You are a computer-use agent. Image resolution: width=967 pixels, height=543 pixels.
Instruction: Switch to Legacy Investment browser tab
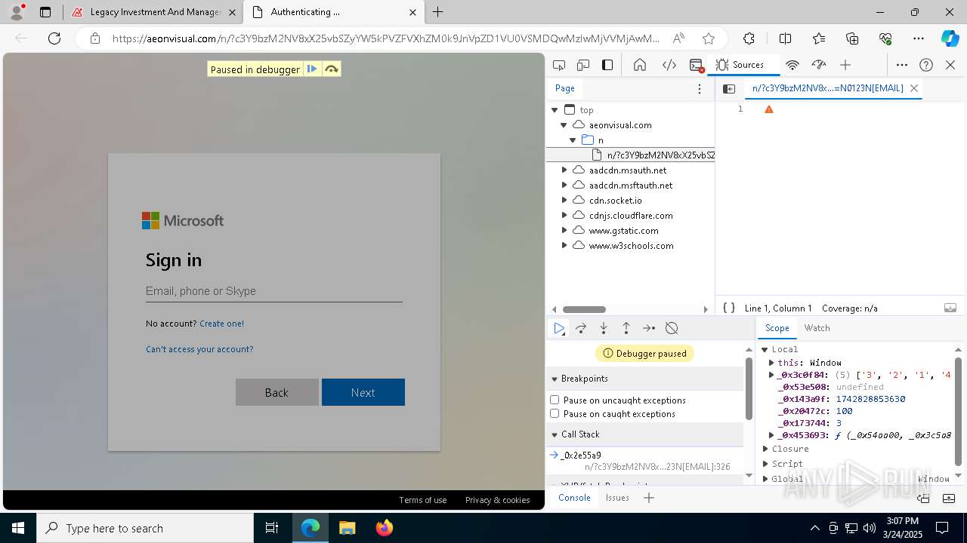pyautogui.click(x=153, y=12)
